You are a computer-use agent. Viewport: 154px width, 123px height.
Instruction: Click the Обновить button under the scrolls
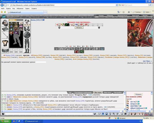click(79, 28)
